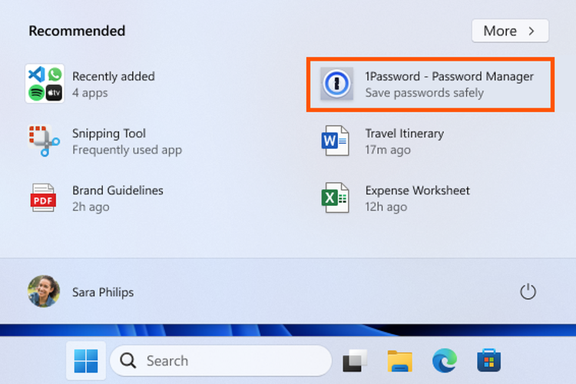Open Task View from the taskbar
The image size is (576, 384).
pos(355,360)
